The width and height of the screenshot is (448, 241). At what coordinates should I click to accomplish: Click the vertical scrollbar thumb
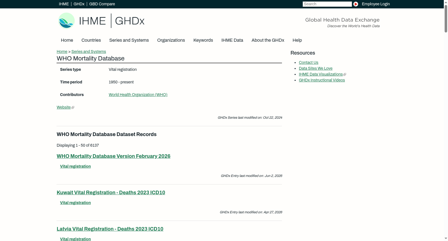tap(446, 18)
